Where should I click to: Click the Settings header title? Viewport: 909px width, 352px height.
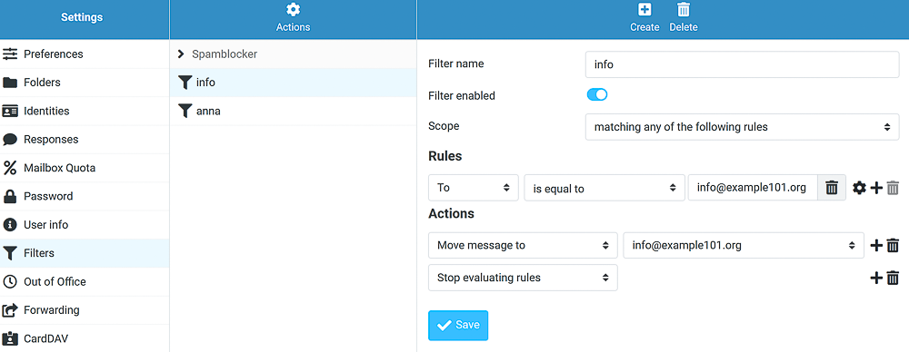(82, 17)
